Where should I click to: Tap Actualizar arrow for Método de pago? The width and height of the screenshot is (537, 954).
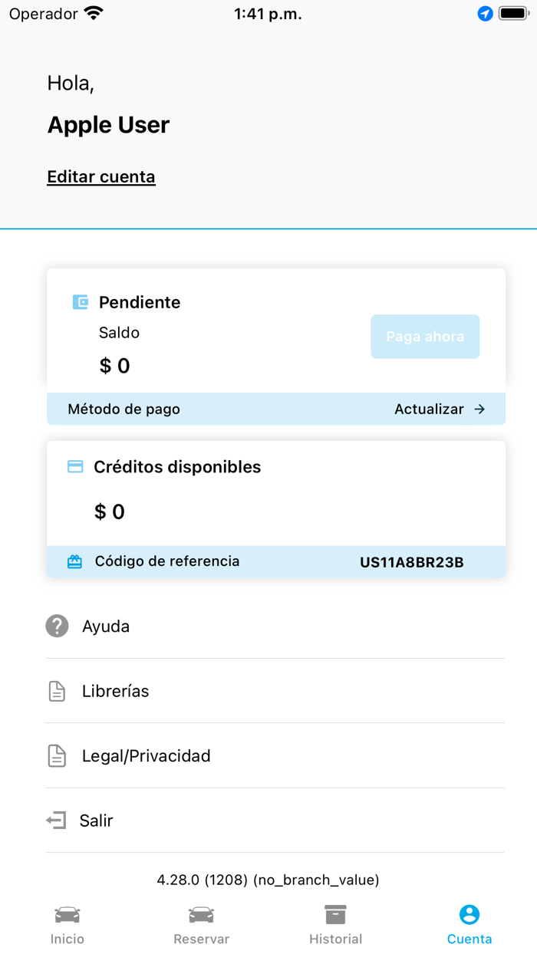click(440, 410)
